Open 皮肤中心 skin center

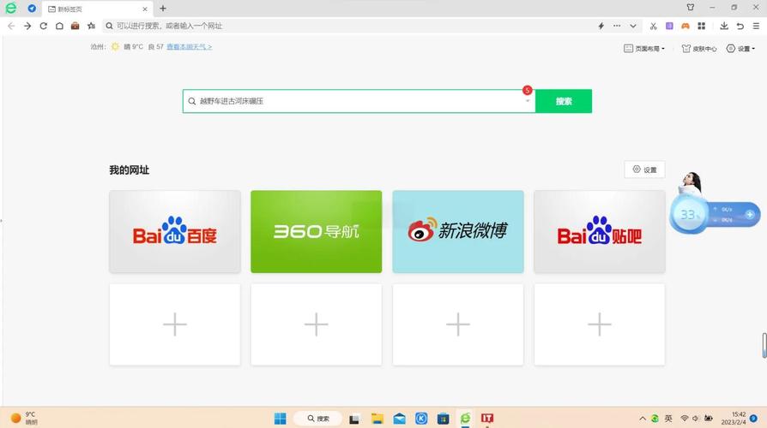click(699, 48)
